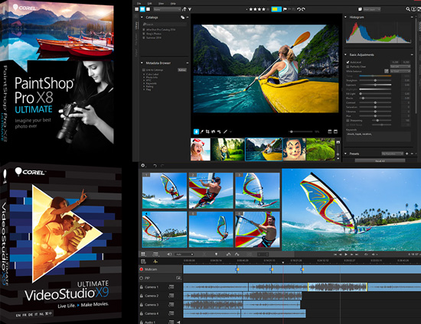This screenshot has width=421, height=324.
Task: Click the layers icon beside Main Layer dropdown
Action: pyautogui.click(x=360, y=9)
